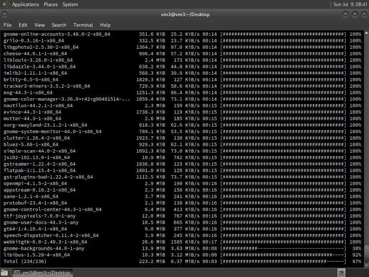
Task: Click the webkitgtk-6.0-2.40.3-1-x86_64 line
Action: (x=182, y=242)
